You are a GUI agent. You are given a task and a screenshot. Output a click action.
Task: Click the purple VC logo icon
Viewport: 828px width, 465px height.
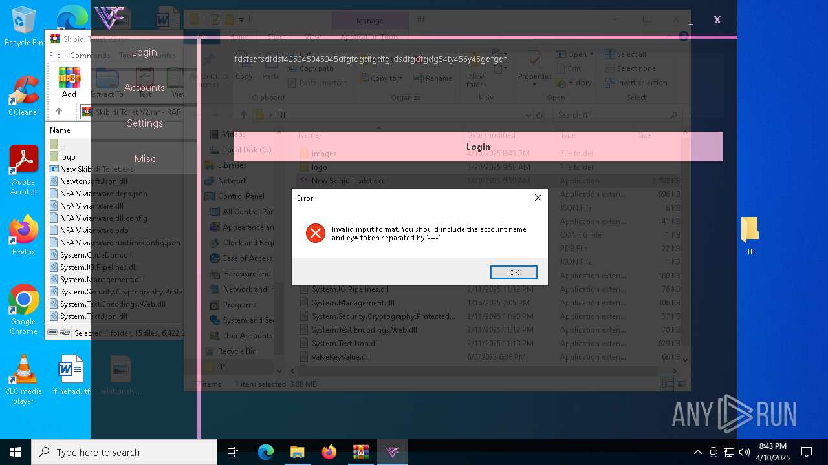(109, 17)
